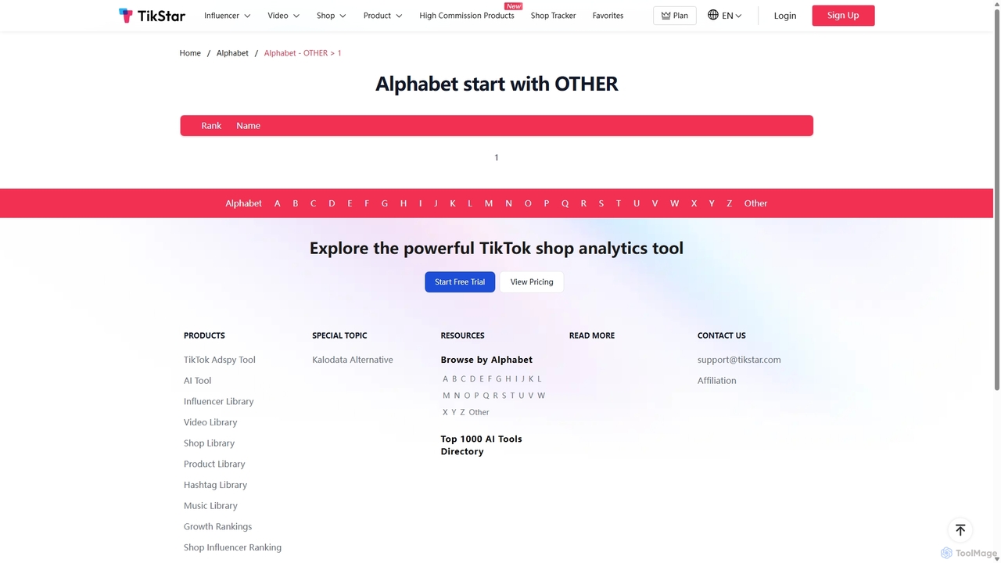The height and width of the screenshot is (563, 1001).
Task: Select letter M in red alphabet bar
Action: coord(489,203)
